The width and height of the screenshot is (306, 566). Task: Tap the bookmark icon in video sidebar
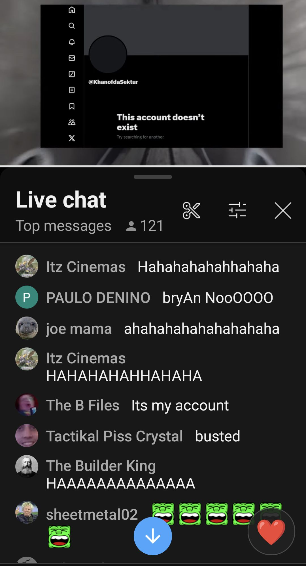[72, 106]
